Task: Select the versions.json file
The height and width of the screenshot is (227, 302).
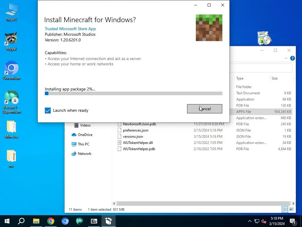Action: point(133,137)
